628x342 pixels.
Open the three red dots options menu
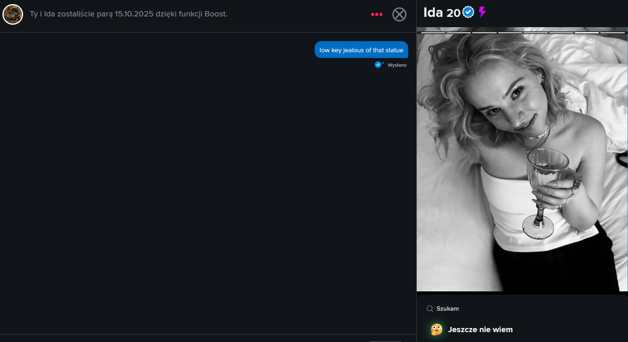coord(376,14)
